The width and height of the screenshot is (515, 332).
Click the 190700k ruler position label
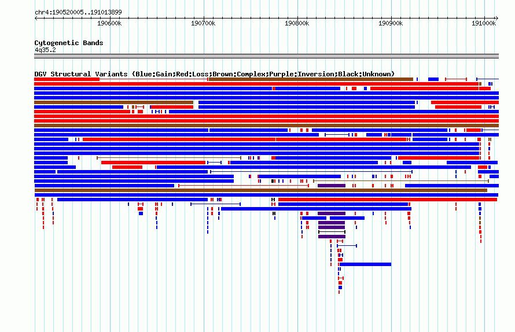(x=203, y=23)
